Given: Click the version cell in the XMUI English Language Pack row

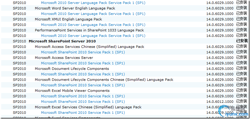Looking at the screenshot, I should tap(220, 19).
